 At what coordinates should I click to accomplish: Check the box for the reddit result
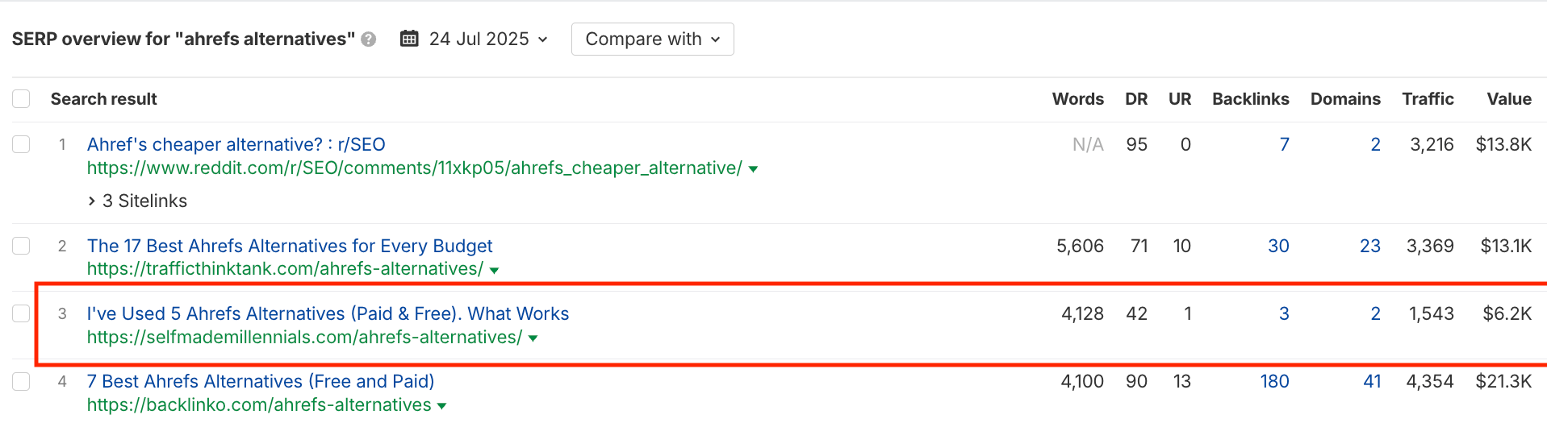[x=21, y=144]
